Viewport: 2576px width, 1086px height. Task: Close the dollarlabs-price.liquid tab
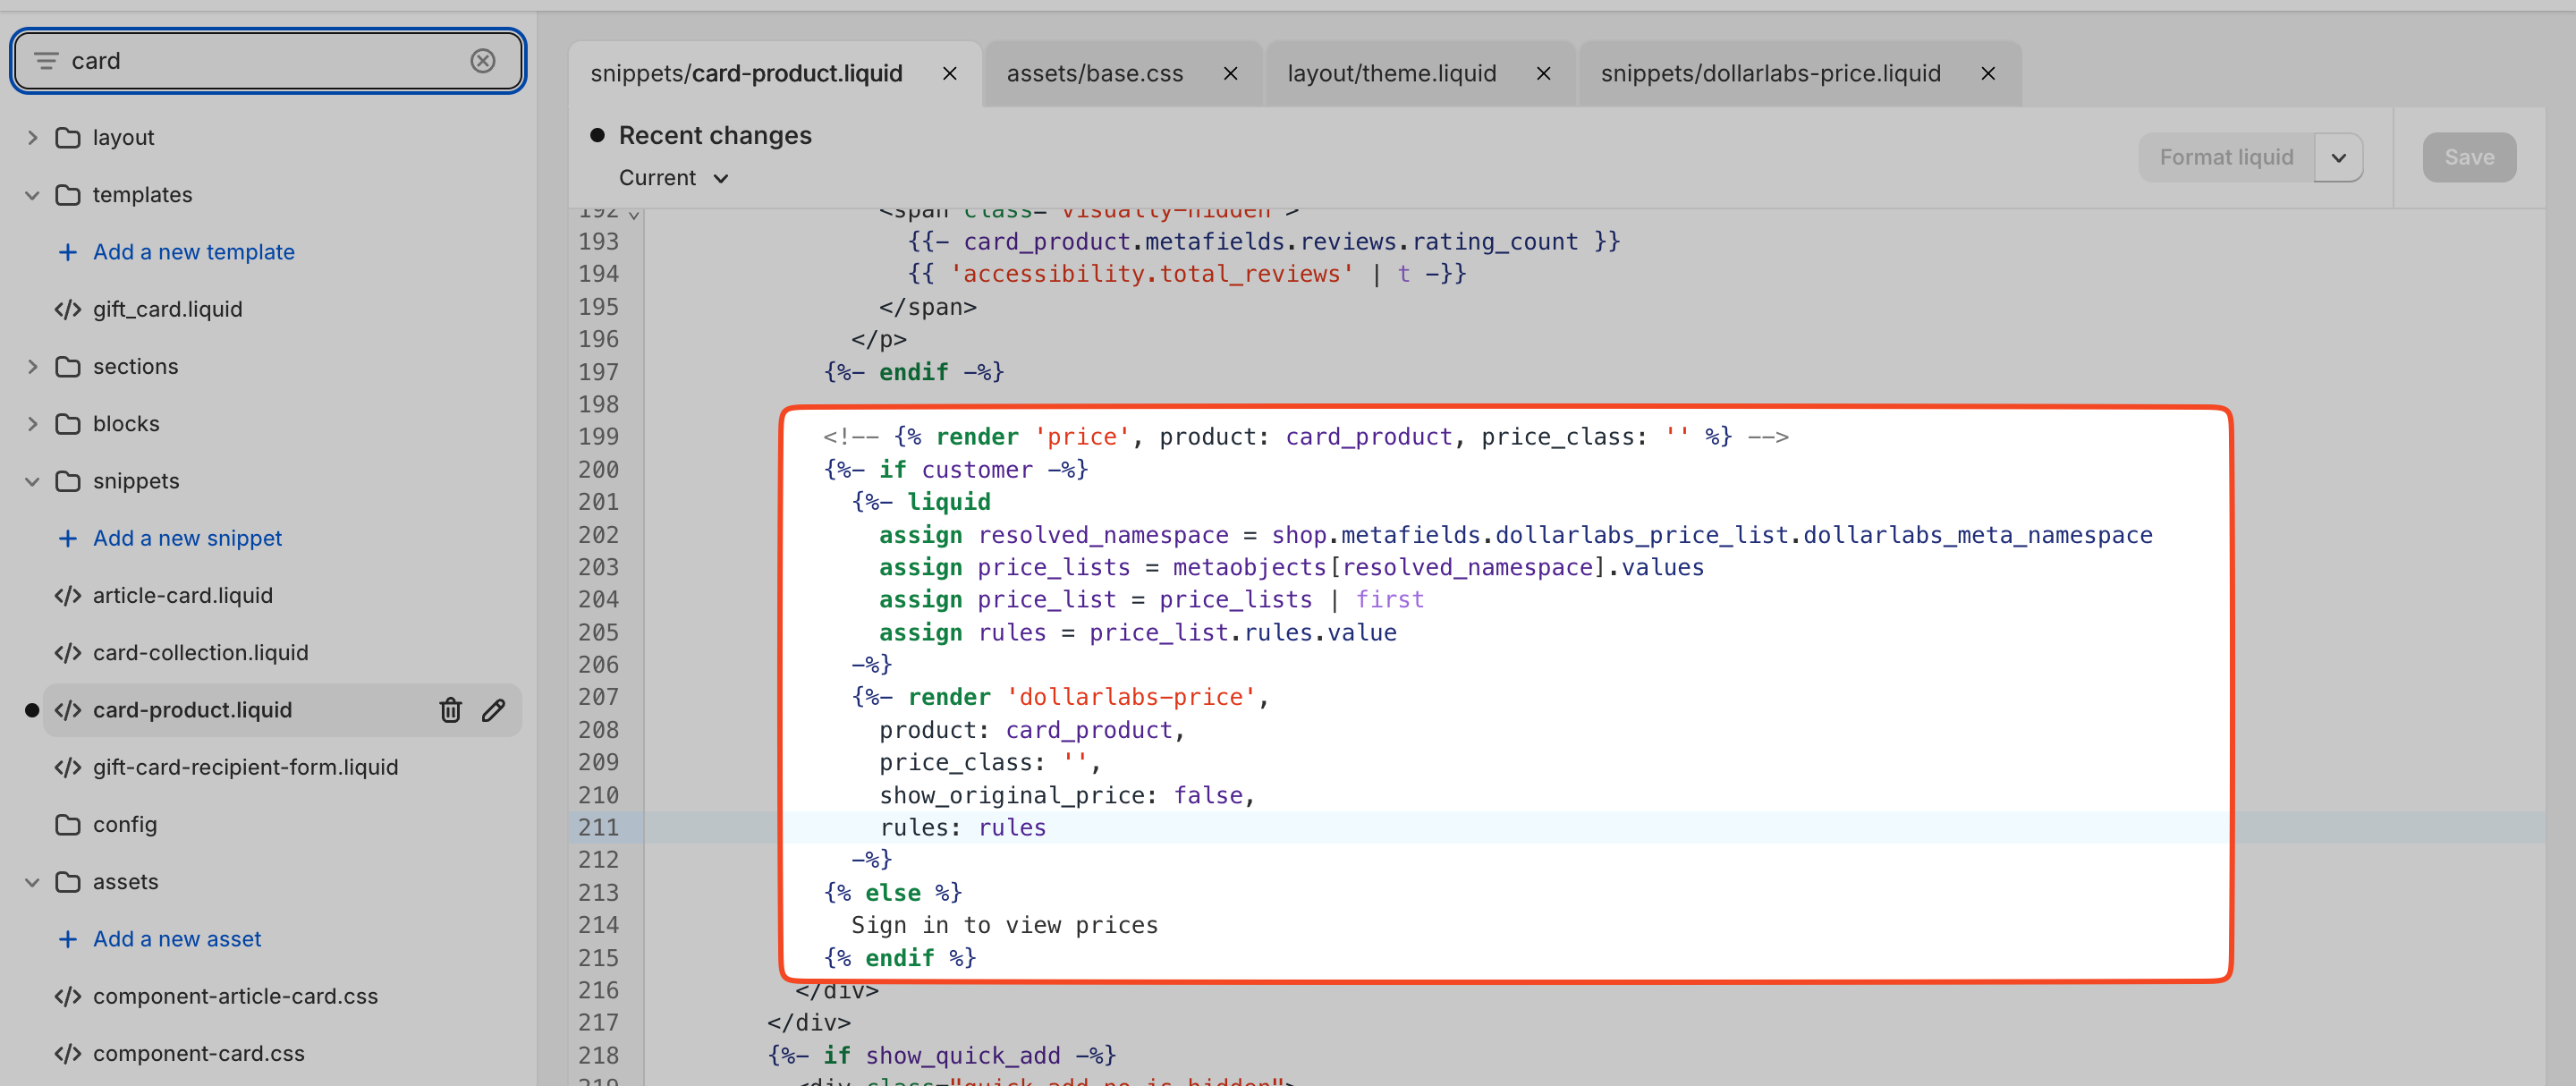1987,74
